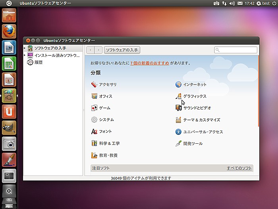Click the magnifier Applications lens in launcher

[x=9, y=191]
